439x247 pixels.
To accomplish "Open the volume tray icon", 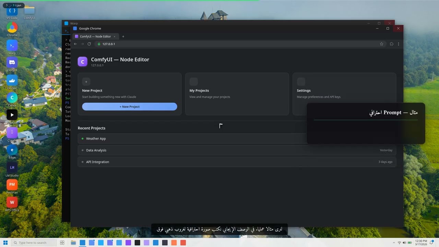I will coord(404,243).
